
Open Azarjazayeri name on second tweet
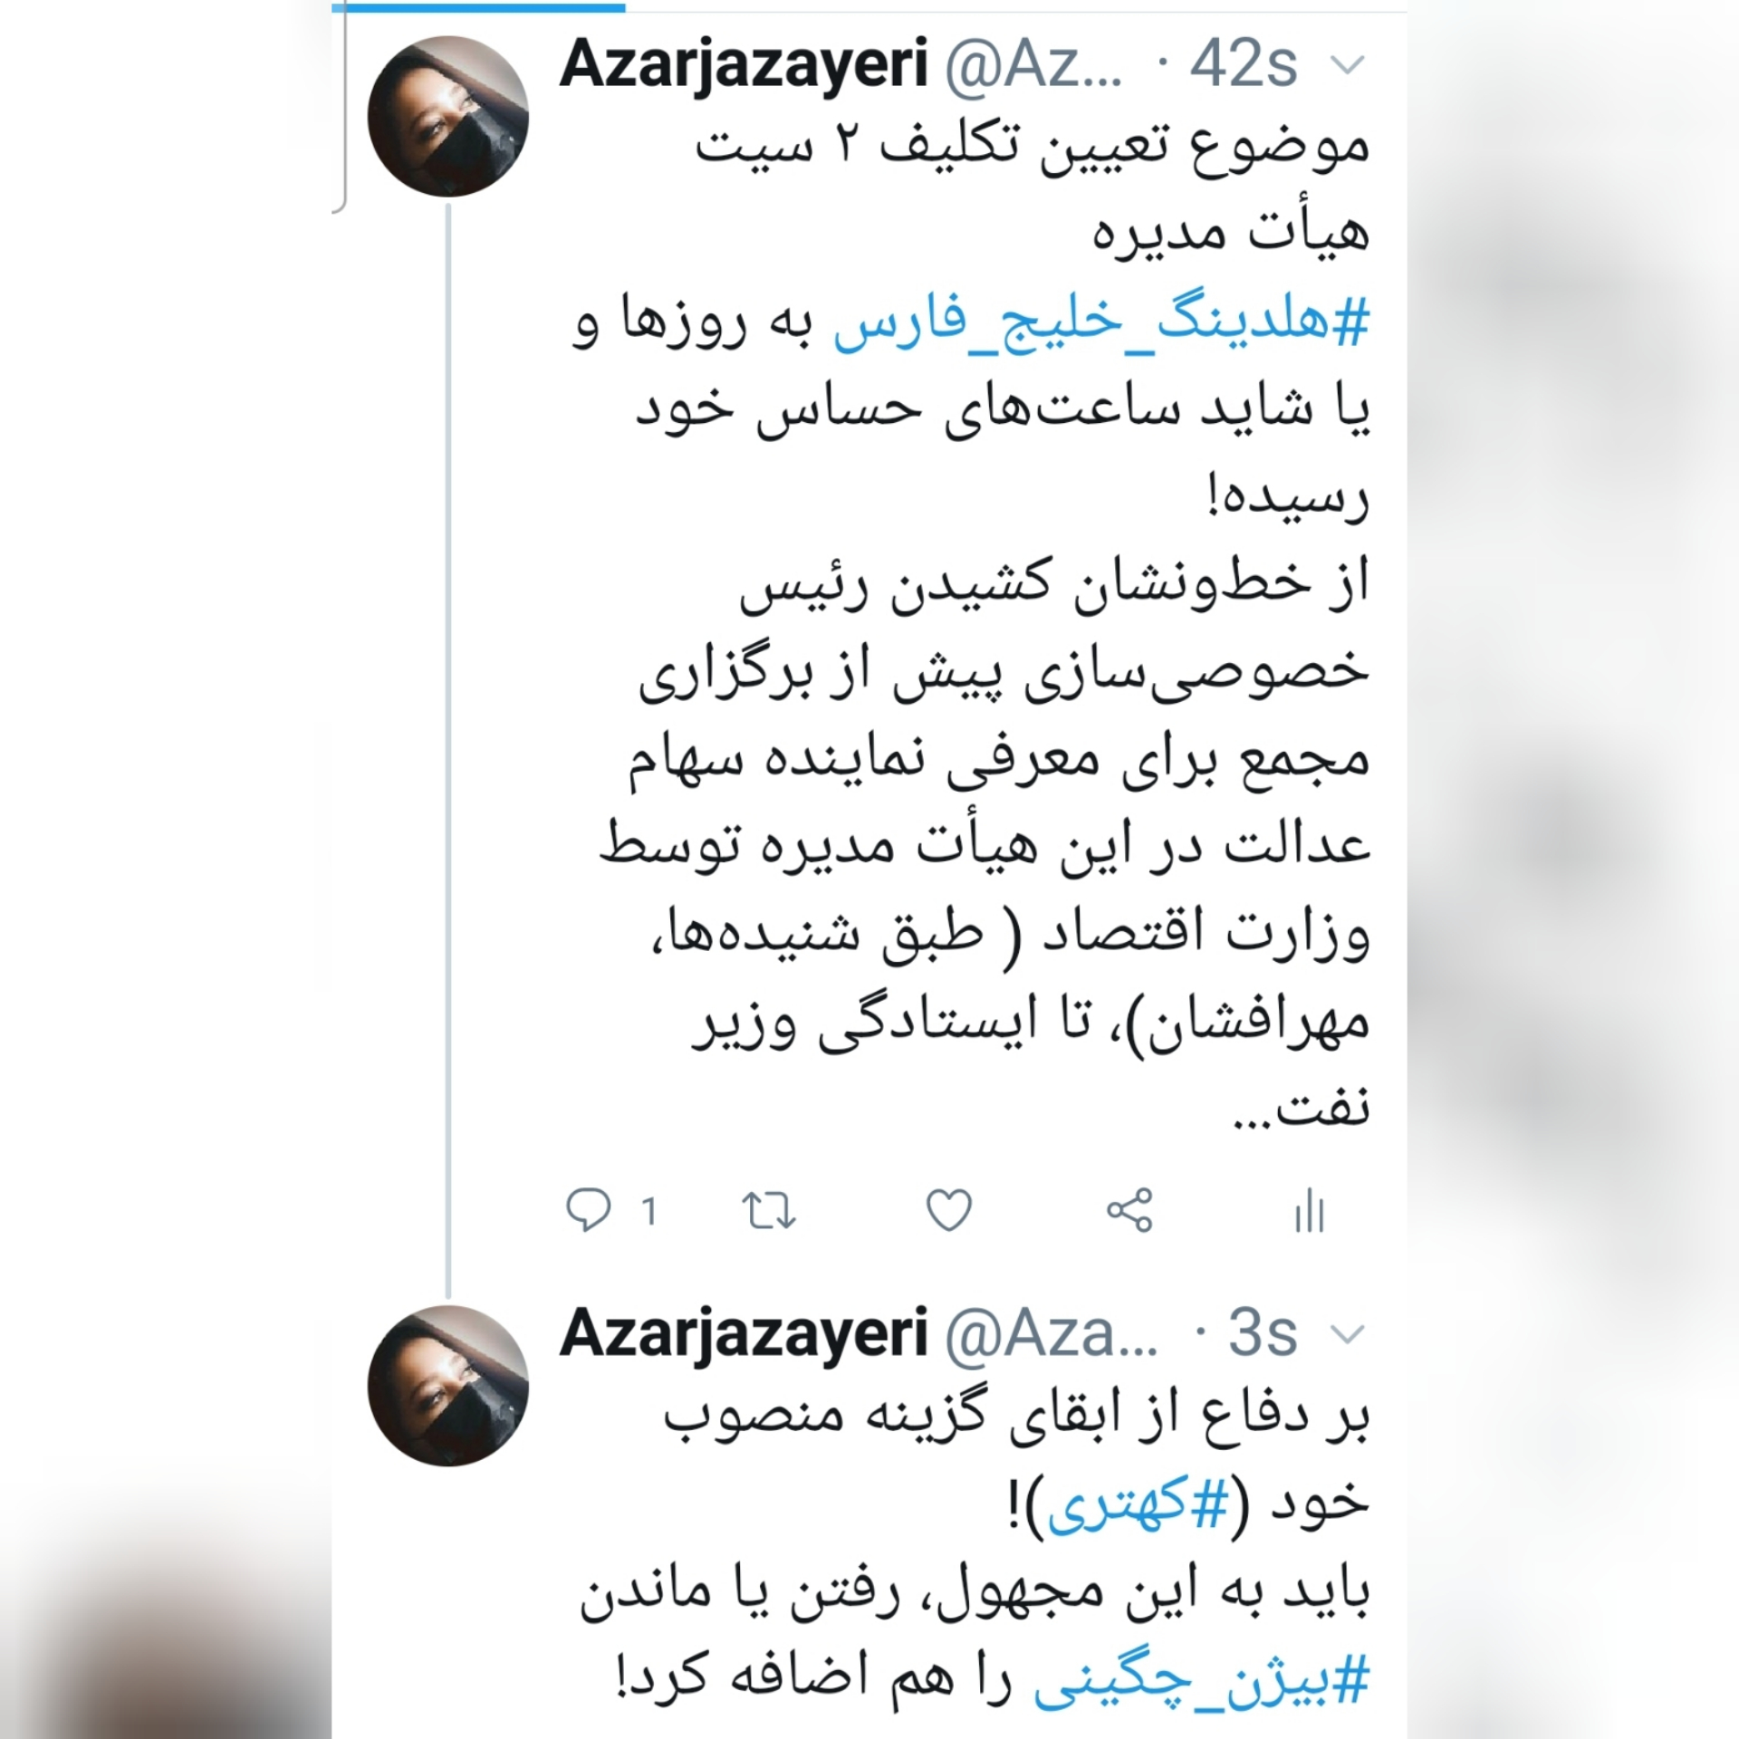(744, 1337)
